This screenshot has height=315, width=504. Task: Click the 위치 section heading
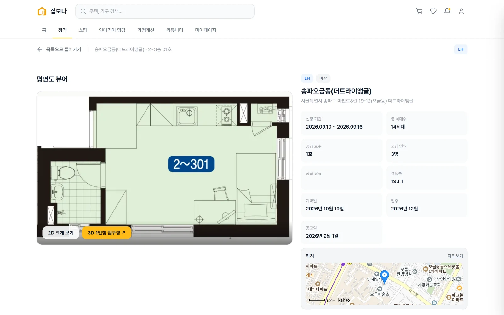pos(310,256)
